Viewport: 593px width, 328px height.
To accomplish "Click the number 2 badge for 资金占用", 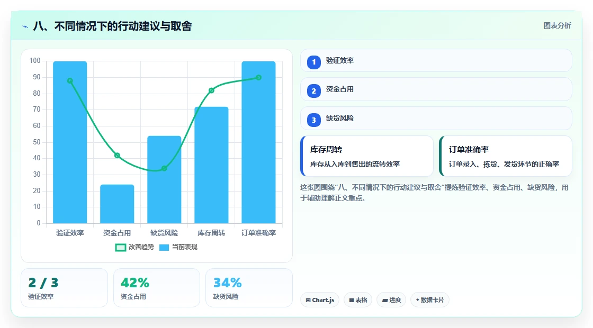I will [314, 90].
